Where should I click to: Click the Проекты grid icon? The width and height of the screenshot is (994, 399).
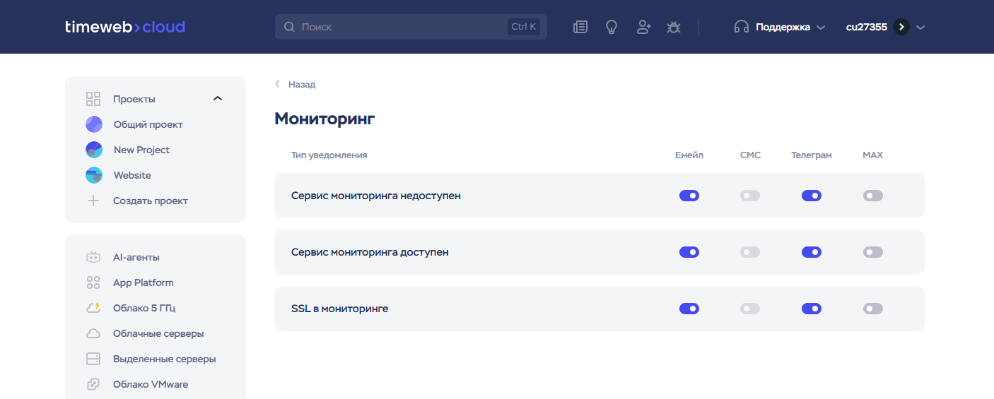coord(93,99)
